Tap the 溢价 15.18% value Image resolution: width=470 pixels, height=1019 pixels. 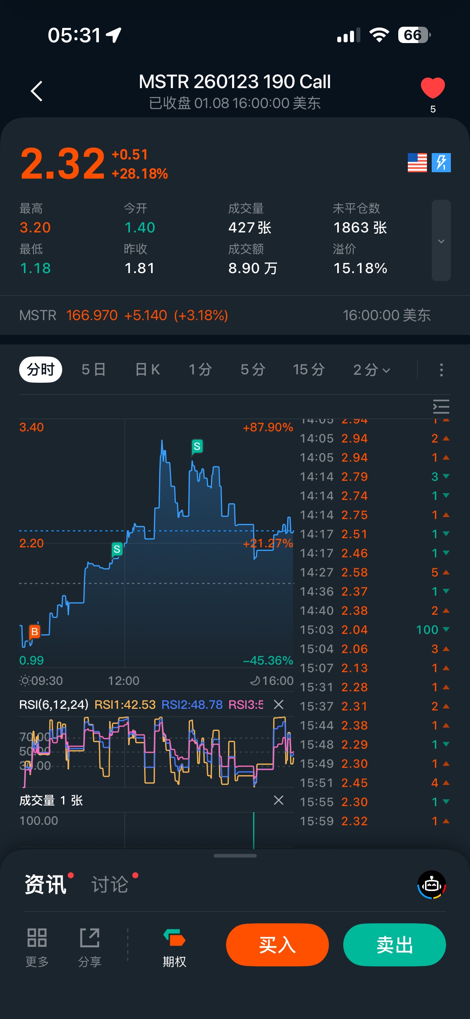pyautogui.click(x=360, y=268)
